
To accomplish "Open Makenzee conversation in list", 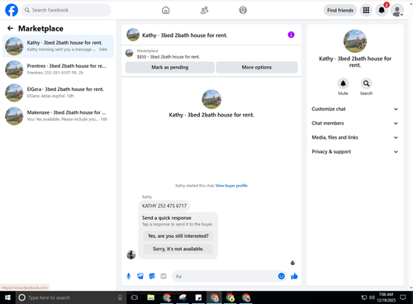I will point(58,116).
